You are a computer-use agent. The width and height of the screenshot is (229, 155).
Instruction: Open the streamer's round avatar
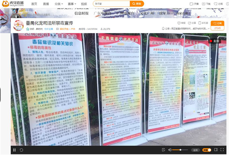(18, 25)
